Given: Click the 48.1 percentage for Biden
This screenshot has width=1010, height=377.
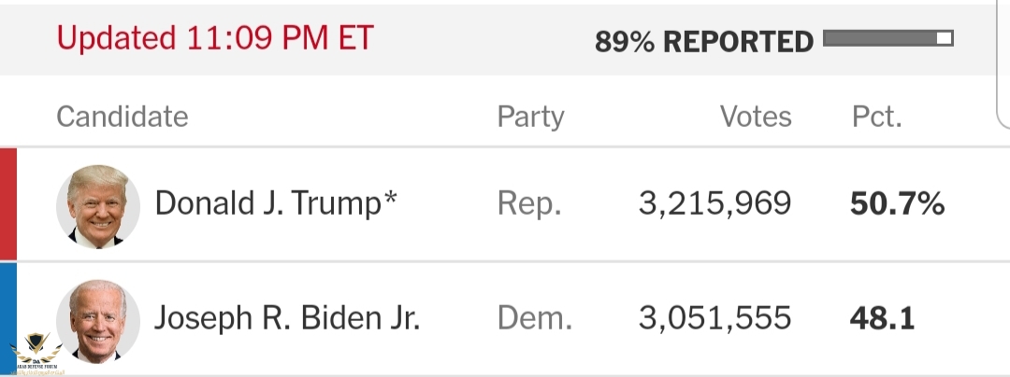Looking at the screenshot, I should click(883, 318).
